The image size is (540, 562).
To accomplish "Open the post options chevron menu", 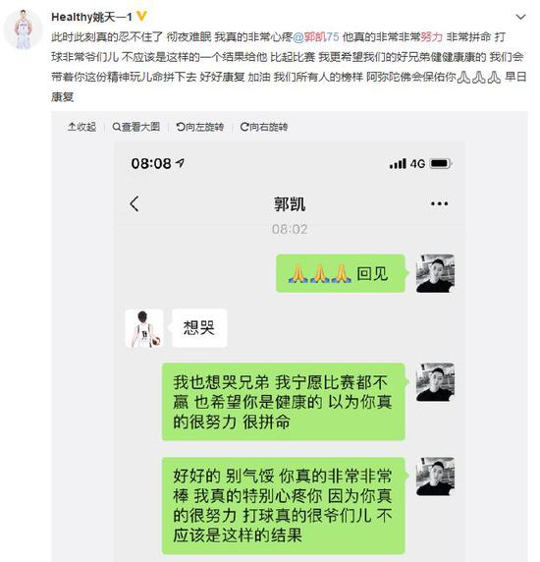I will [x=520, y=17].
